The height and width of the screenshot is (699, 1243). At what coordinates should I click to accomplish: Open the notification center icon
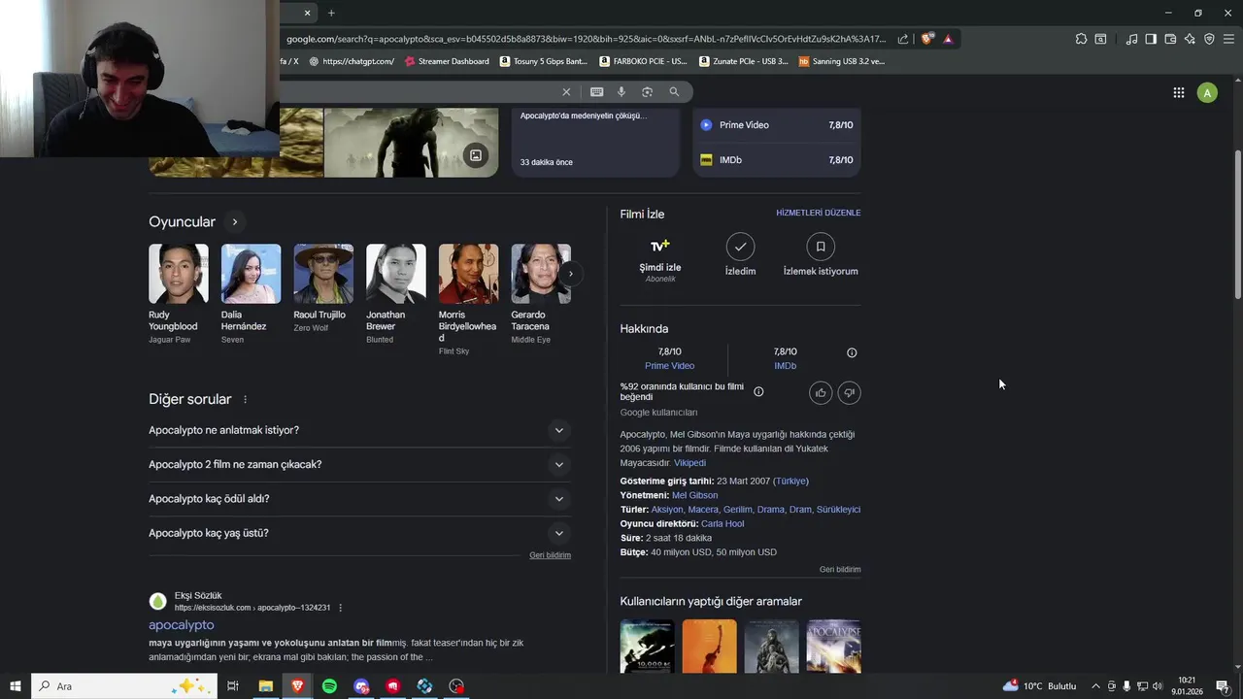tap(1223, 686)
